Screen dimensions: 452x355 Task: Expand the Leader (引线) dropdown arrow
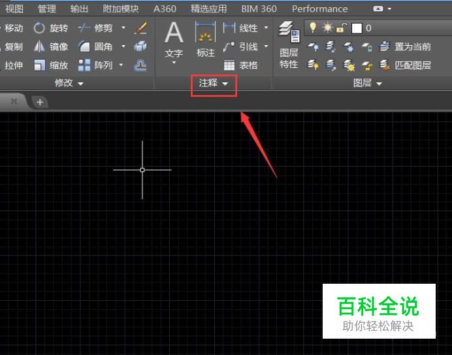(266, 46)
